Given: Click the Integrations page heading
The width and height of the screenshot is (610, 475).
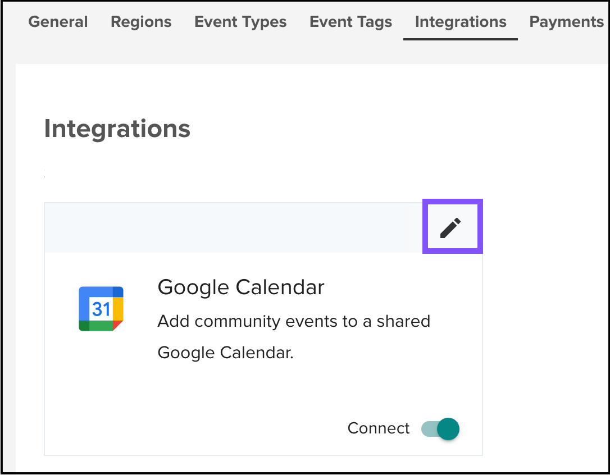Looking at the screenshot, I should (117, 129).
